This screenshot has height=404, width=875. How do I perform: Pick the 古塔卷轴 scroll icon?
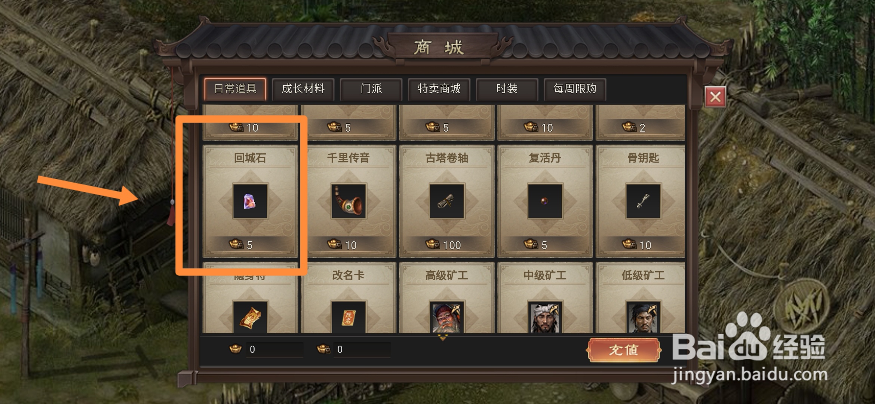(447, 201)
